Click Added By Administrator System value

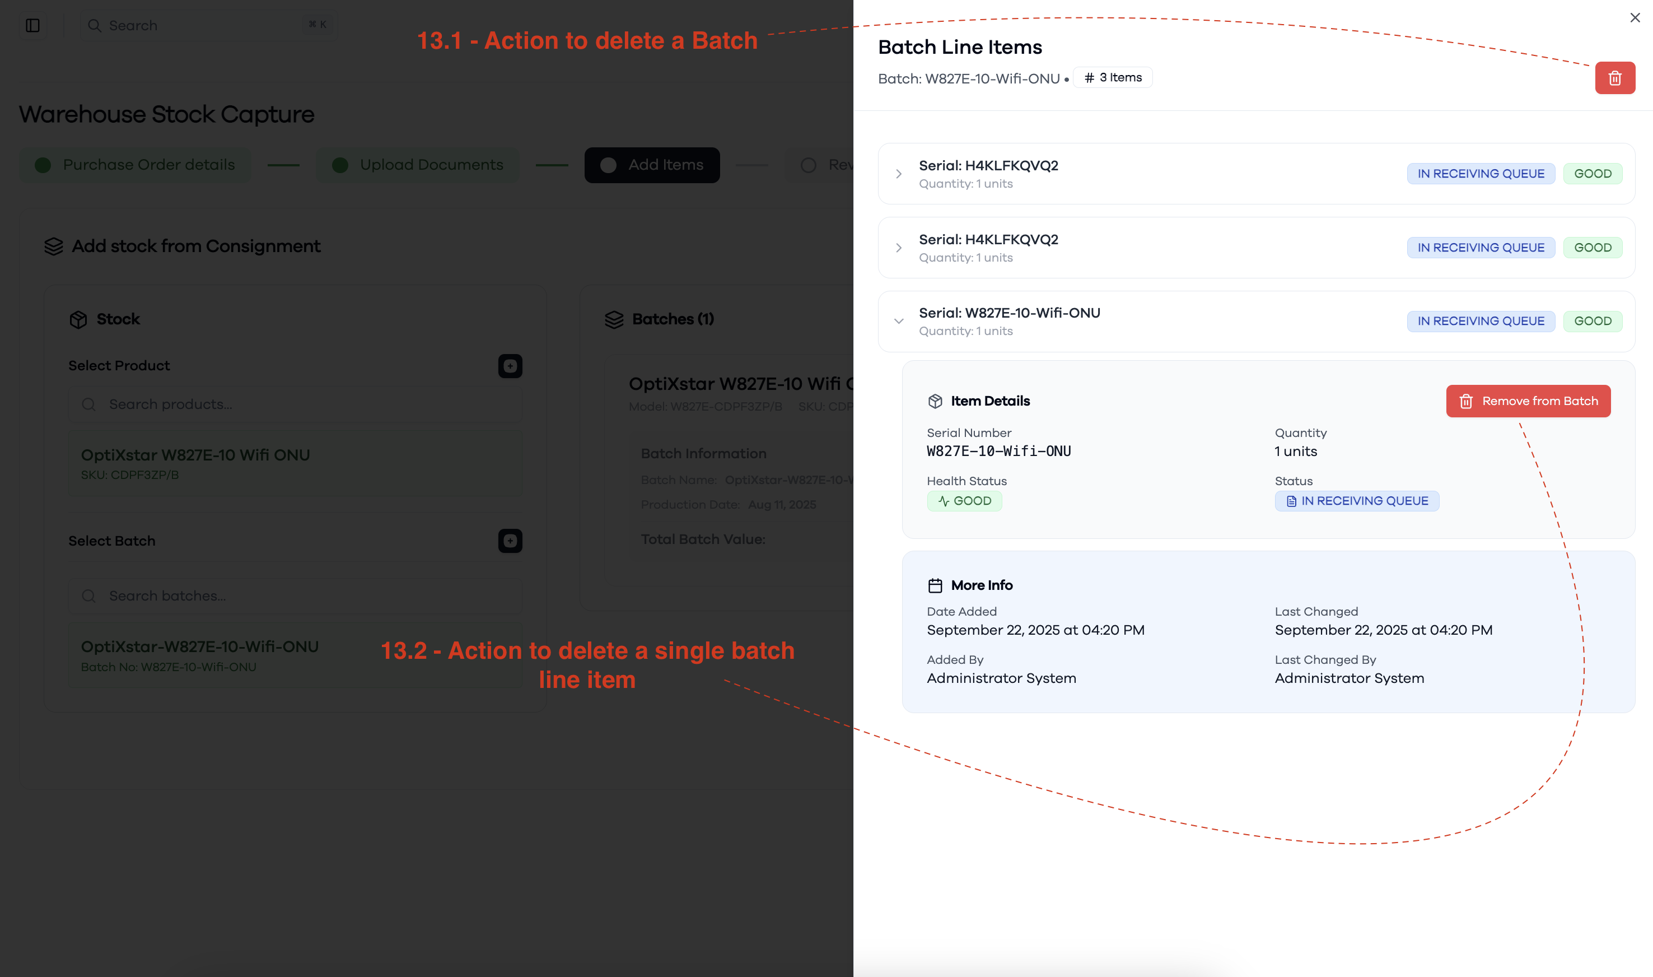(1001, 678)
